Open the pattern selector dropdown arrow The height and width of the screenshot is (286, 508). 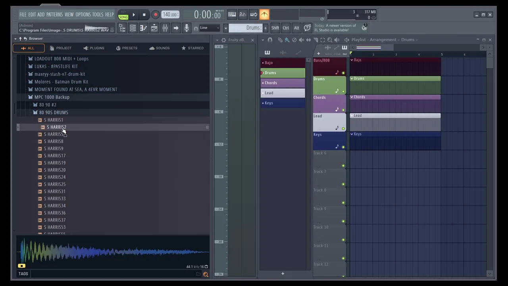[225, 28]
